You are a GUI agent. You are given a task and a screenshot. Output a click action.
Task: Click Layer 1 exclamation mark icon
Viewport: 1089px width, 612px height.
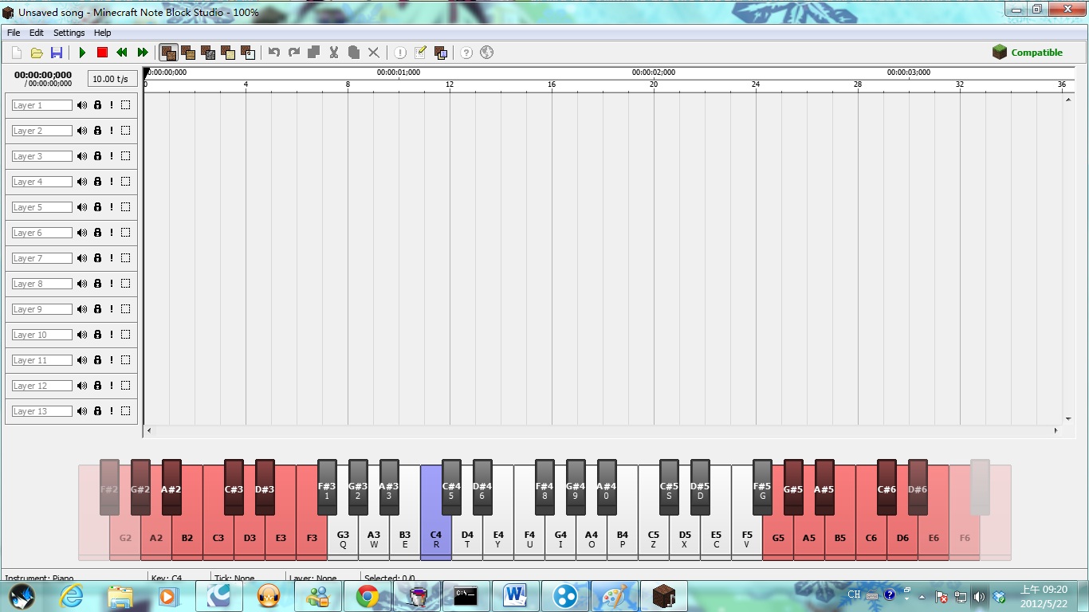(112, 105)
